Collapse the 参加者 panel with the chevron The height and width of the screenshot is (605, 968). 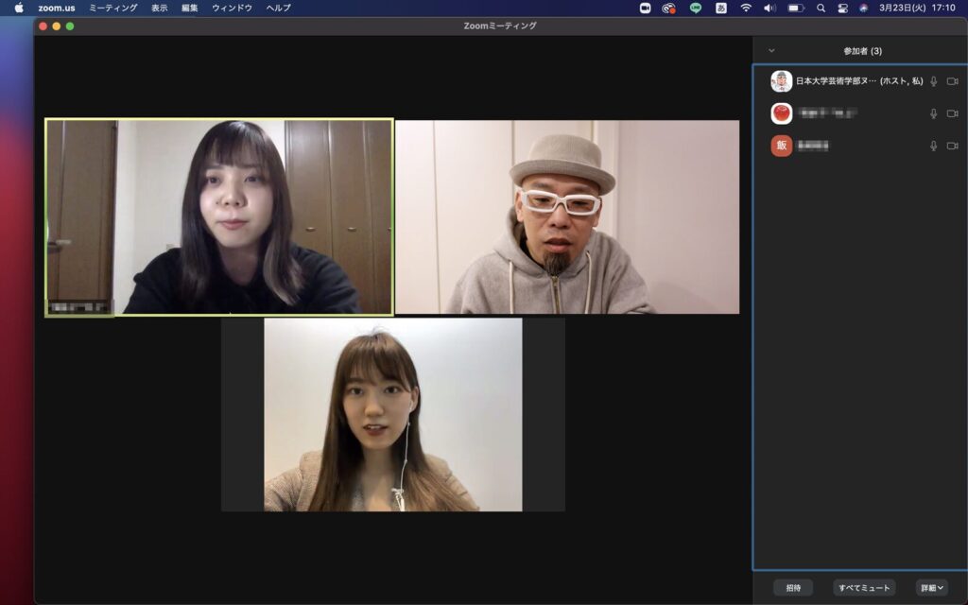pos(771,51)
